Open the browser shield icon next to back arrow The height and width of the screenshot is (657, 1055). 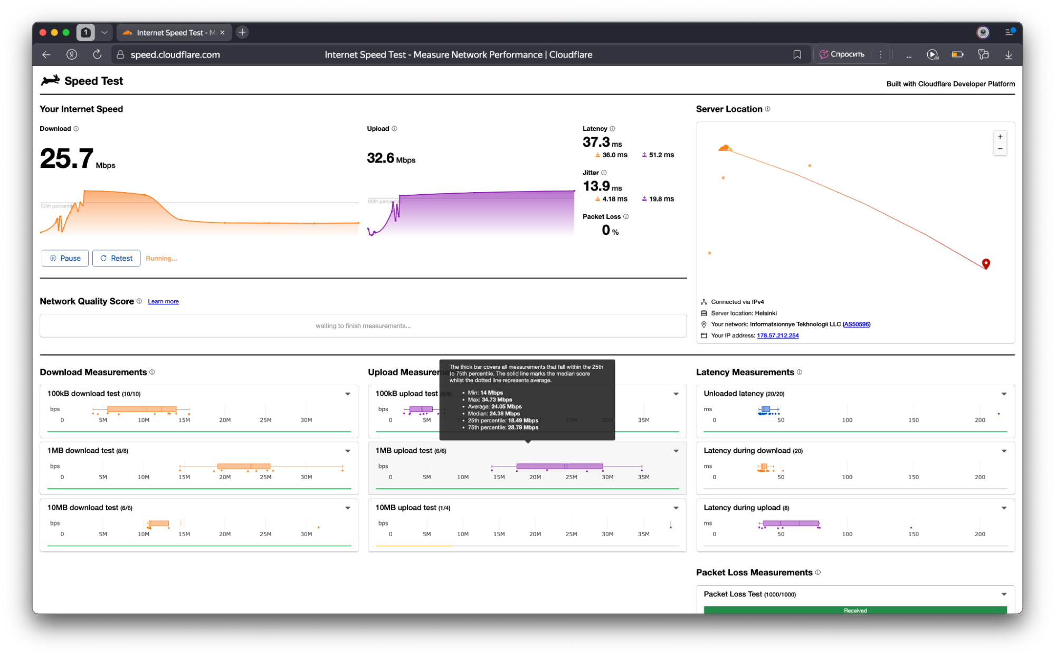[x=72, y=54]
